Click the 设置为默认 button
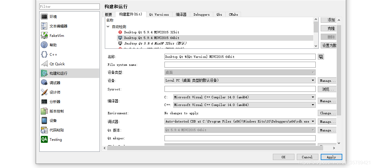This screenshot has height=168, width=373. (x=328, y=46)
